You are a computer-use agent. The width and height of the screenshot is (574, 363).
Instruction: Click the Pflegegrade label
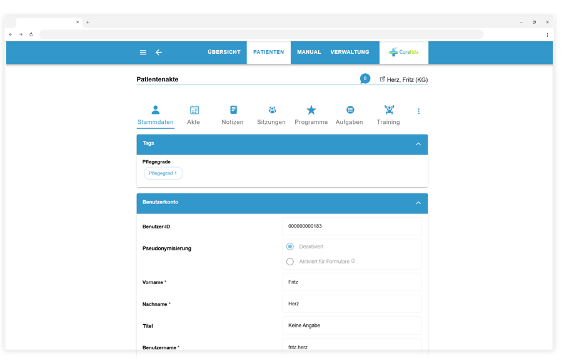pyautogui.click(x=156, y=161)
